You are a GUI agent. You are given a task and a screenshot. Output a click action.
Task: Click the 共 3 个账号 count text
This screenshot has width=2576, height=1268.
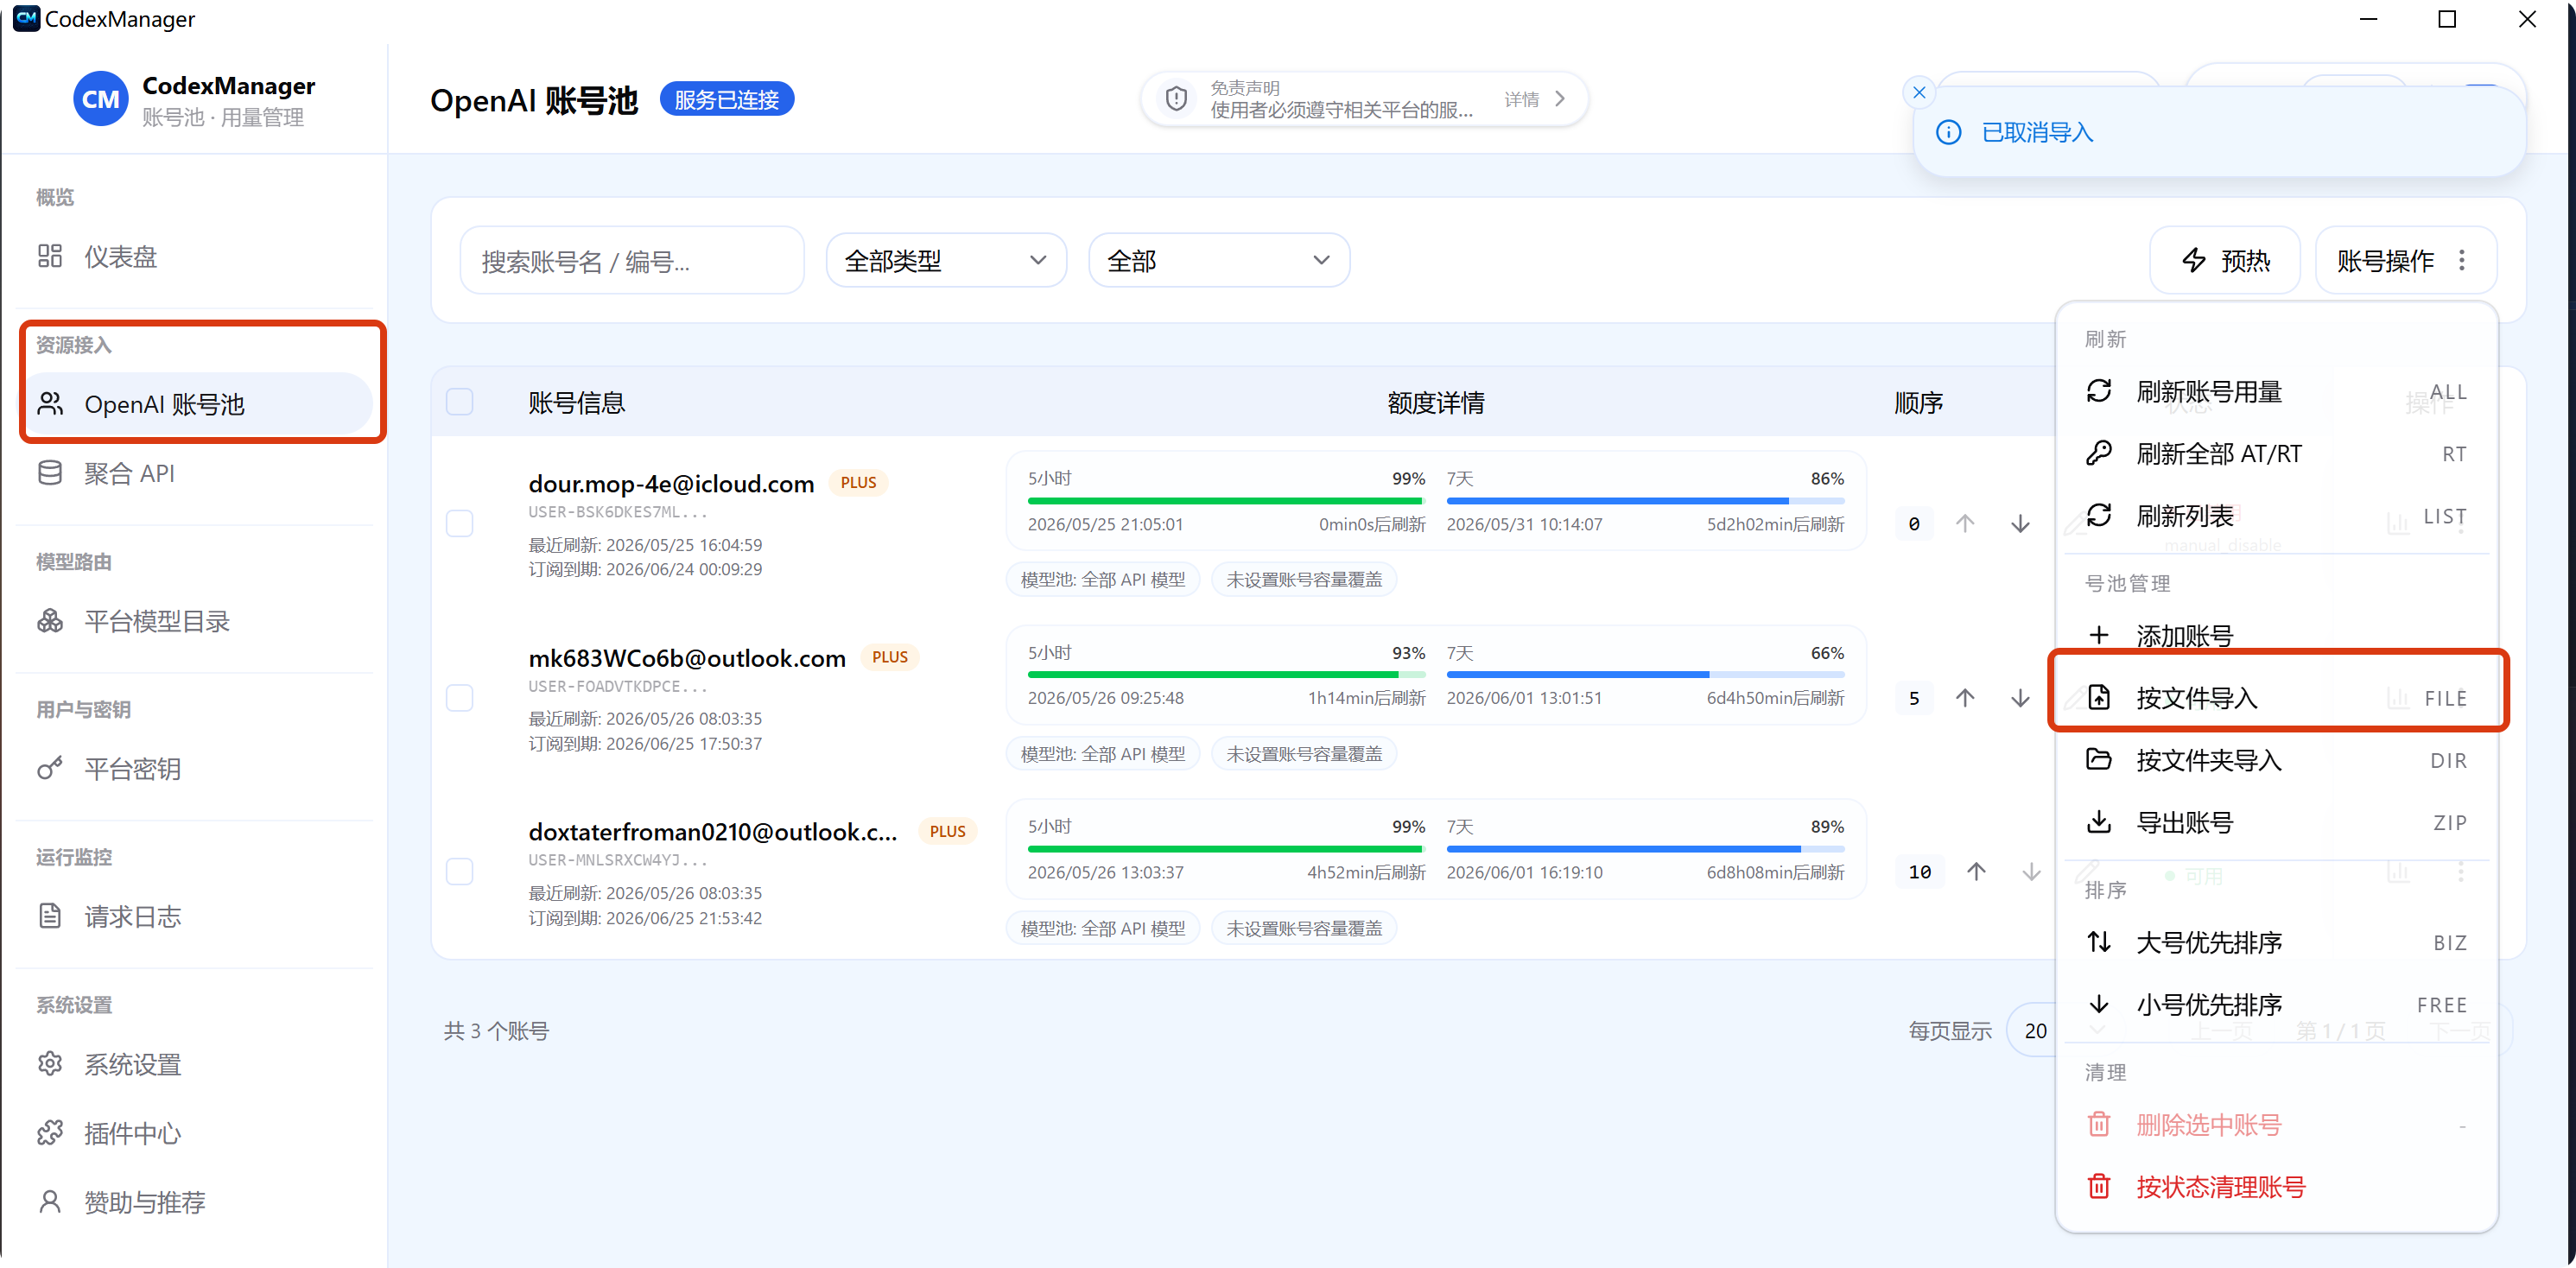[x=496, y=1030]
